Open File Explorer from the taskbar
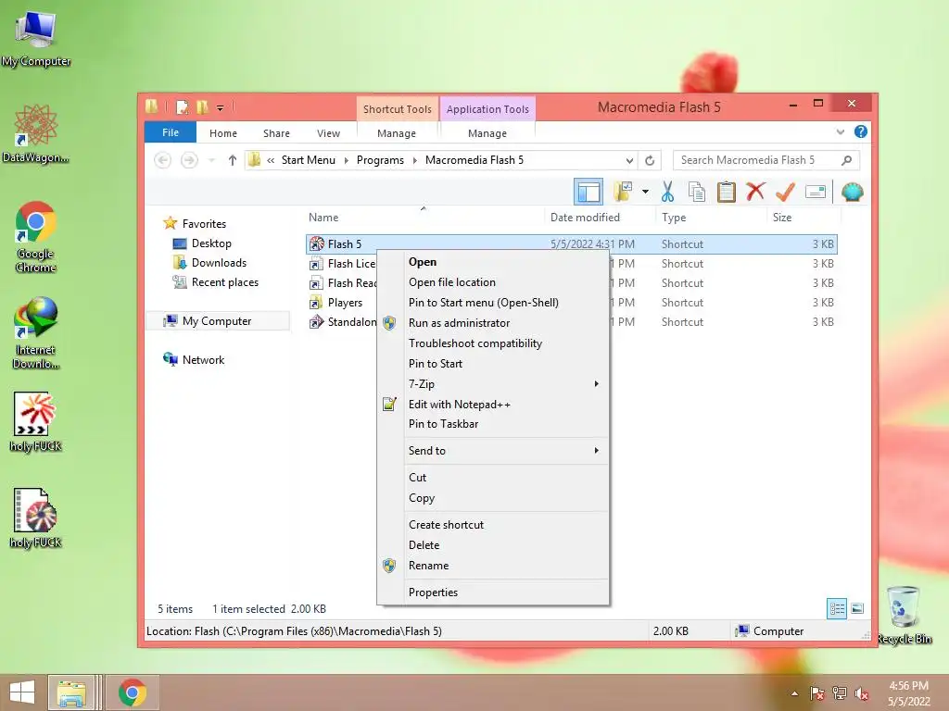 coord(71,692)
